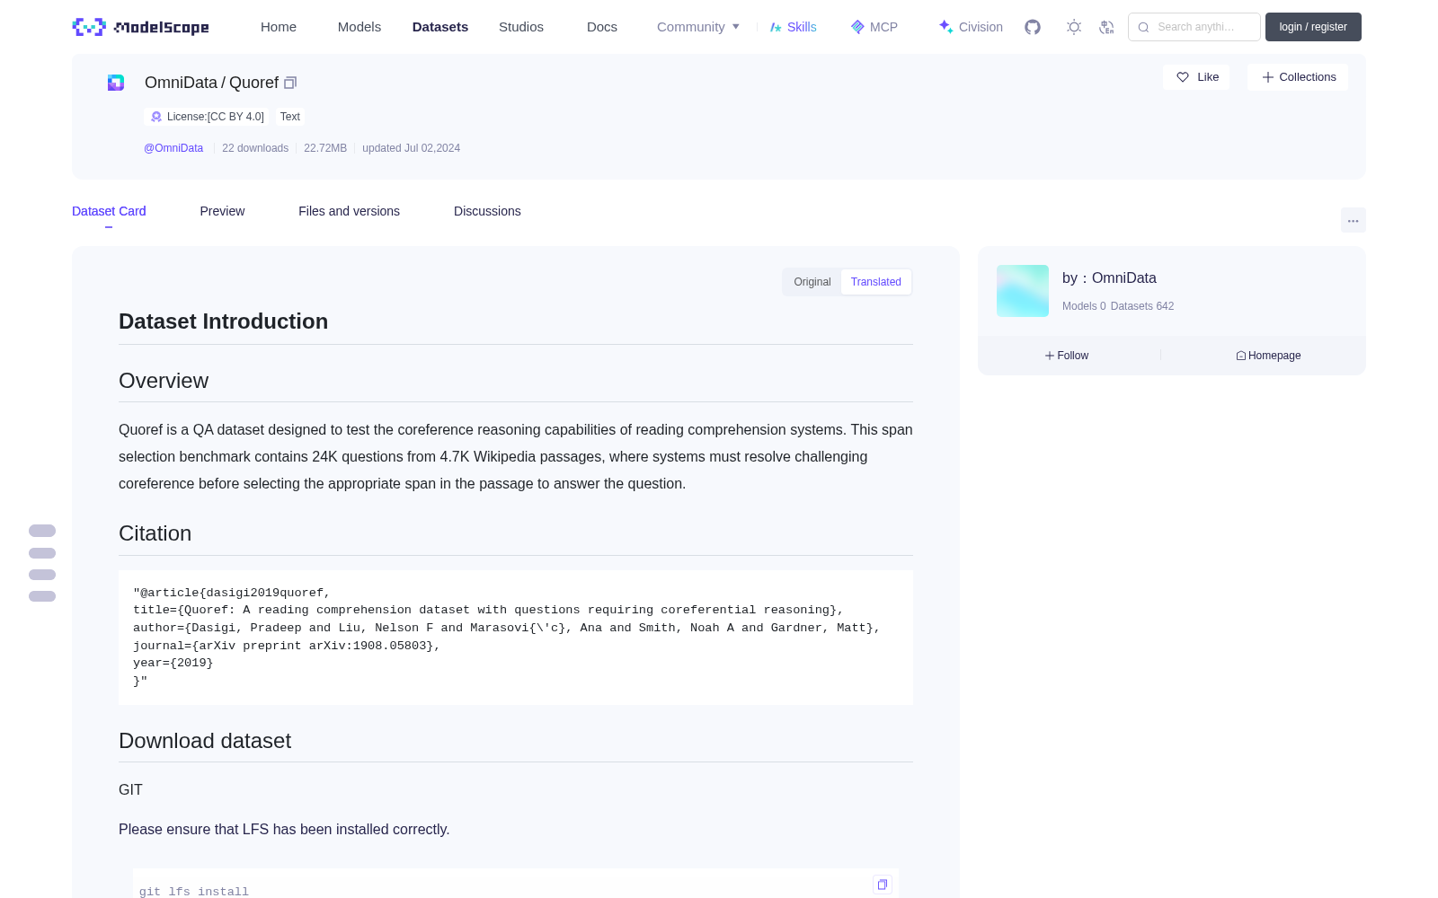
Task: Copy the git lfs install code block
Action: [x=883, y=885]
